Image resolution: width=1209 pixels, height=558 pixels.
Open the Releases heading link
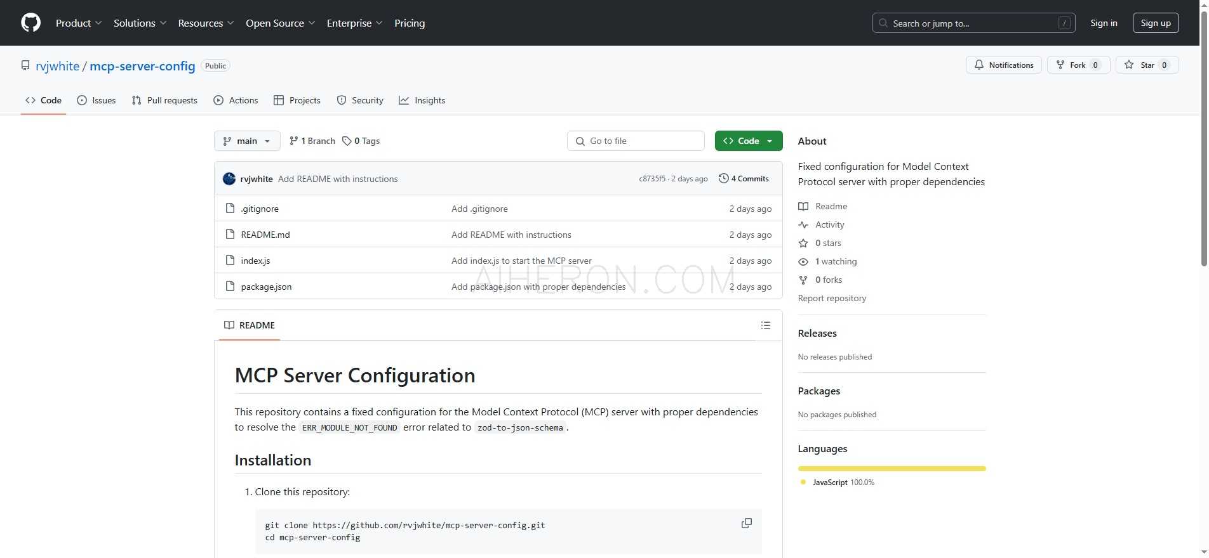point(817,334)
